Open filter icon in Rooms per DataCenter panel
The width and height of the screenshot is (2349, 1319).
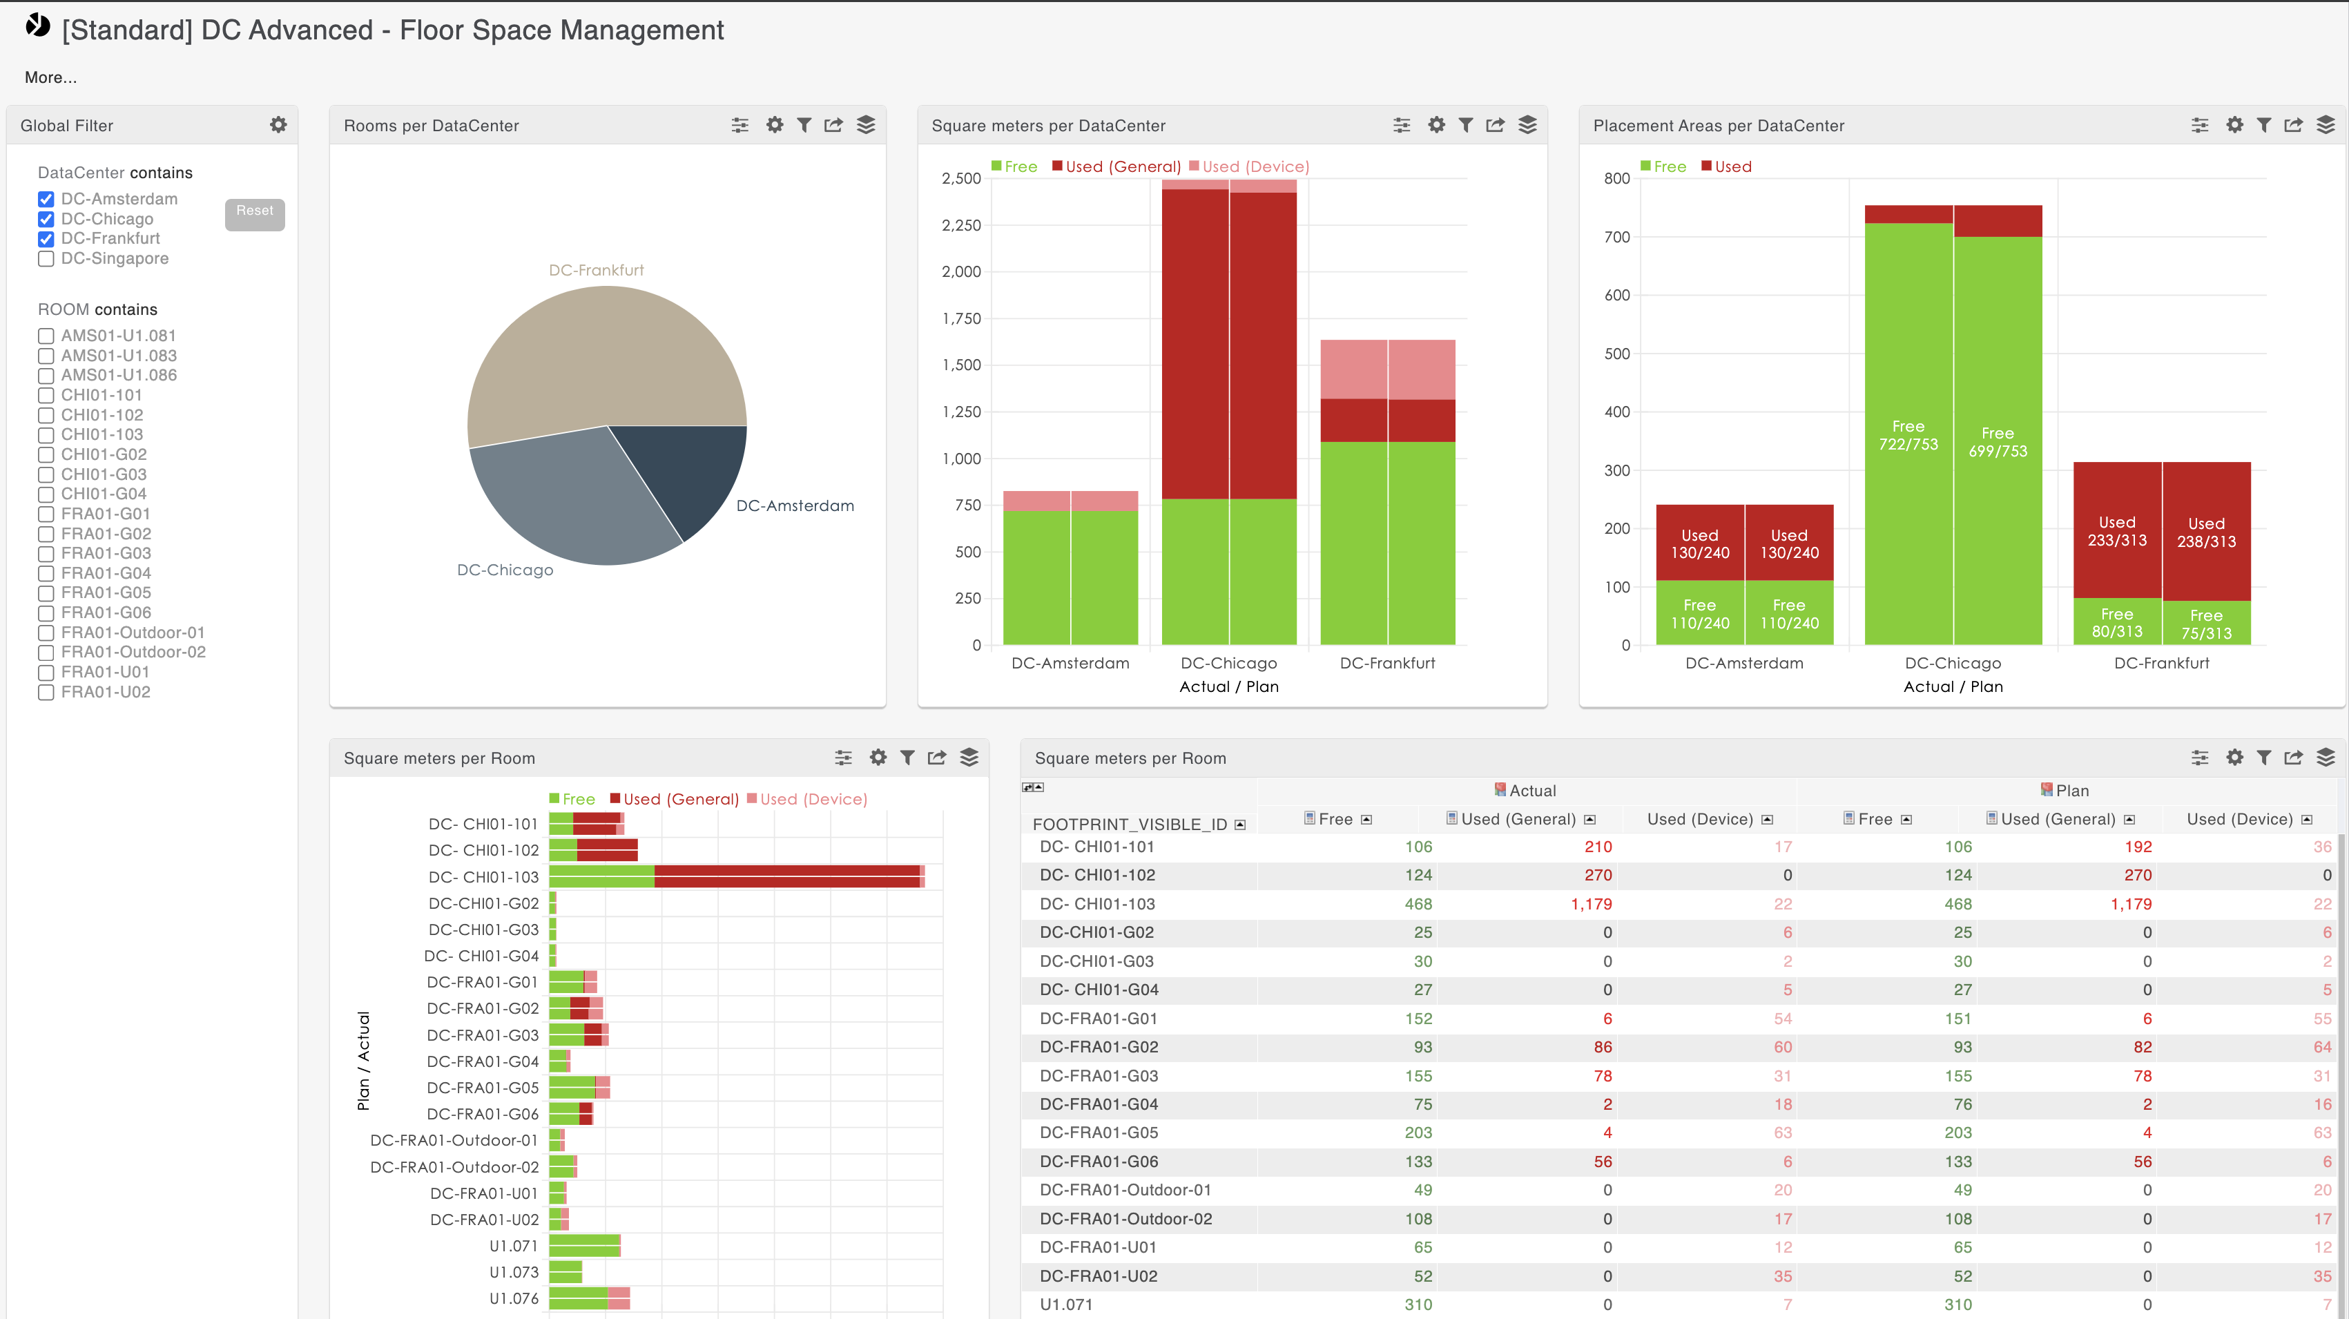(803, 125)
